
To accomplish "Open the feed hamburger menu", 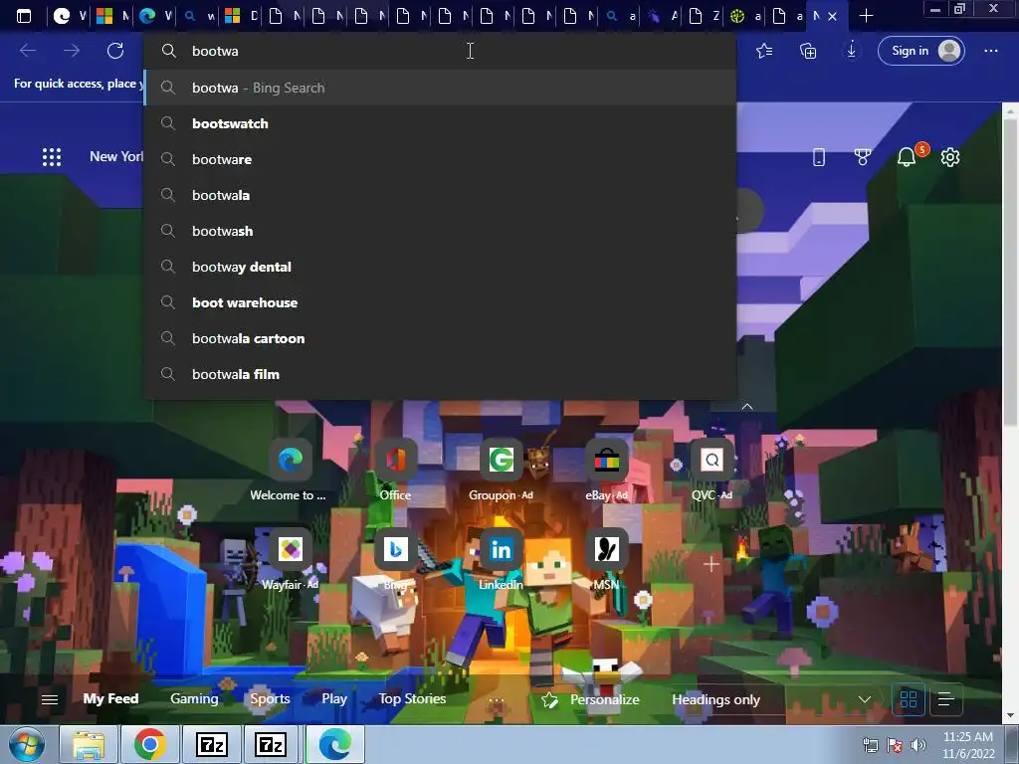I will [x=50, y=699].
